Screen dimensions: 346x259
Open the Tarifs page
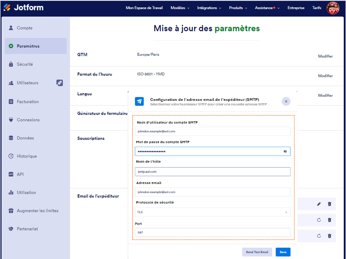(316, 8)
